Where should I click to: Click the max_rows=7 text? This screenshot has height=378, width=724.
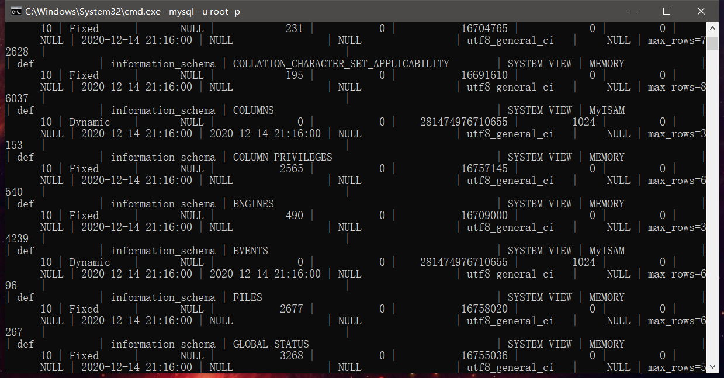coord(677,40)
